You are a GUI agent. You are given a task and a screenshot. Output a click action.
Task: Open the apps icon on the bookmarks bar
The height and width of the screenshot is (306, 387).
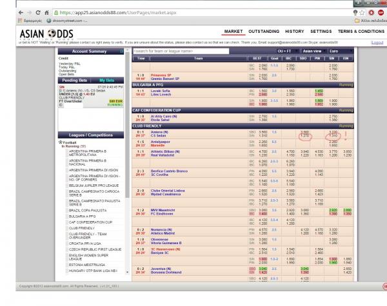(20, 21)
